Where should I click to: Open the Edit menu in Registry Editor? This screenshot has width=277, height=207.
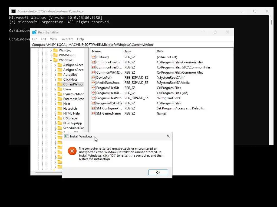tap(44, 39)
